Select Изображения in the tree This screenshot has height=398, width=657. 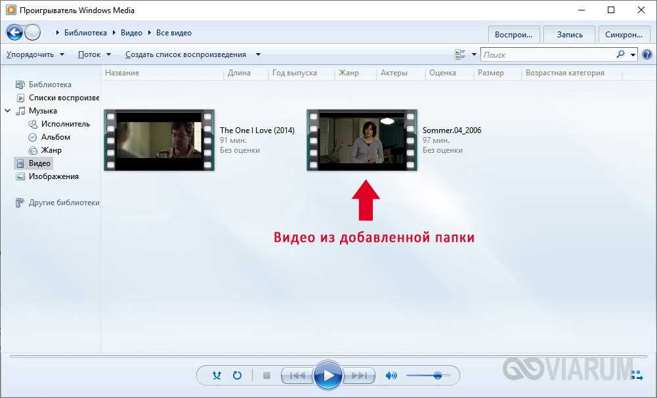coord(54,176)
